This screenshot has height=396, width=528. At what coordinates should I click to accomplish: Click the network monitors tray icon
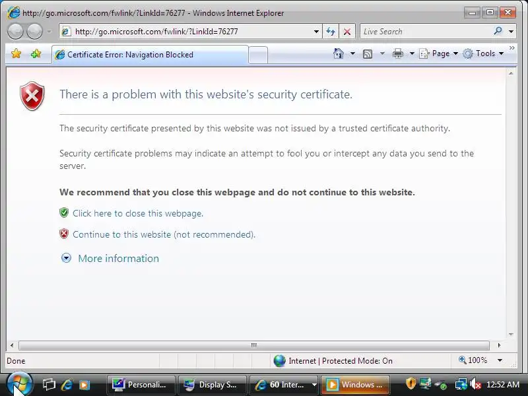click(x=425, y=384)
